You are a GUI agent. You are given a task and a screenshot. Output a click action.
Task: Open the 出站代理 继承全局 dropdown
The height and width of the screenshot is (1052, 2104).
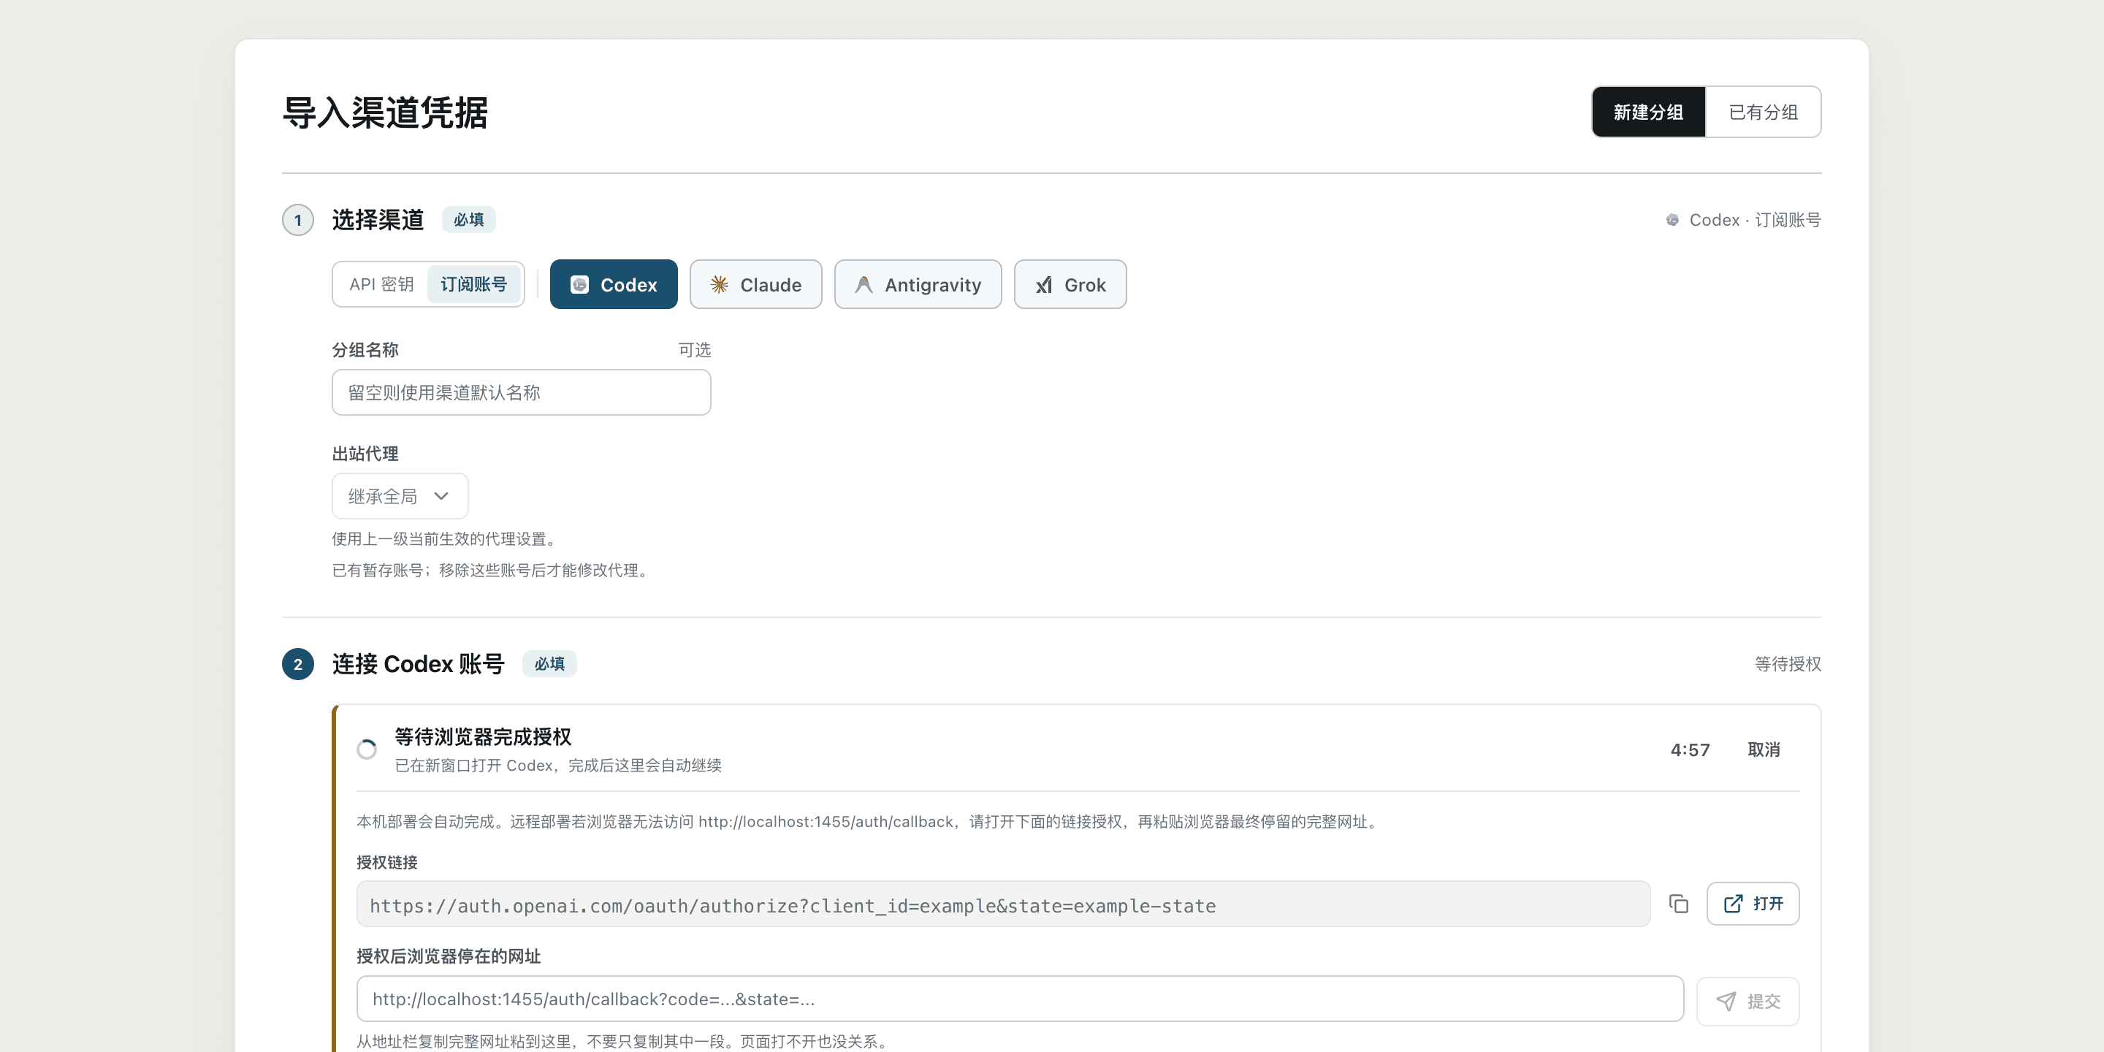click(400, 496)
